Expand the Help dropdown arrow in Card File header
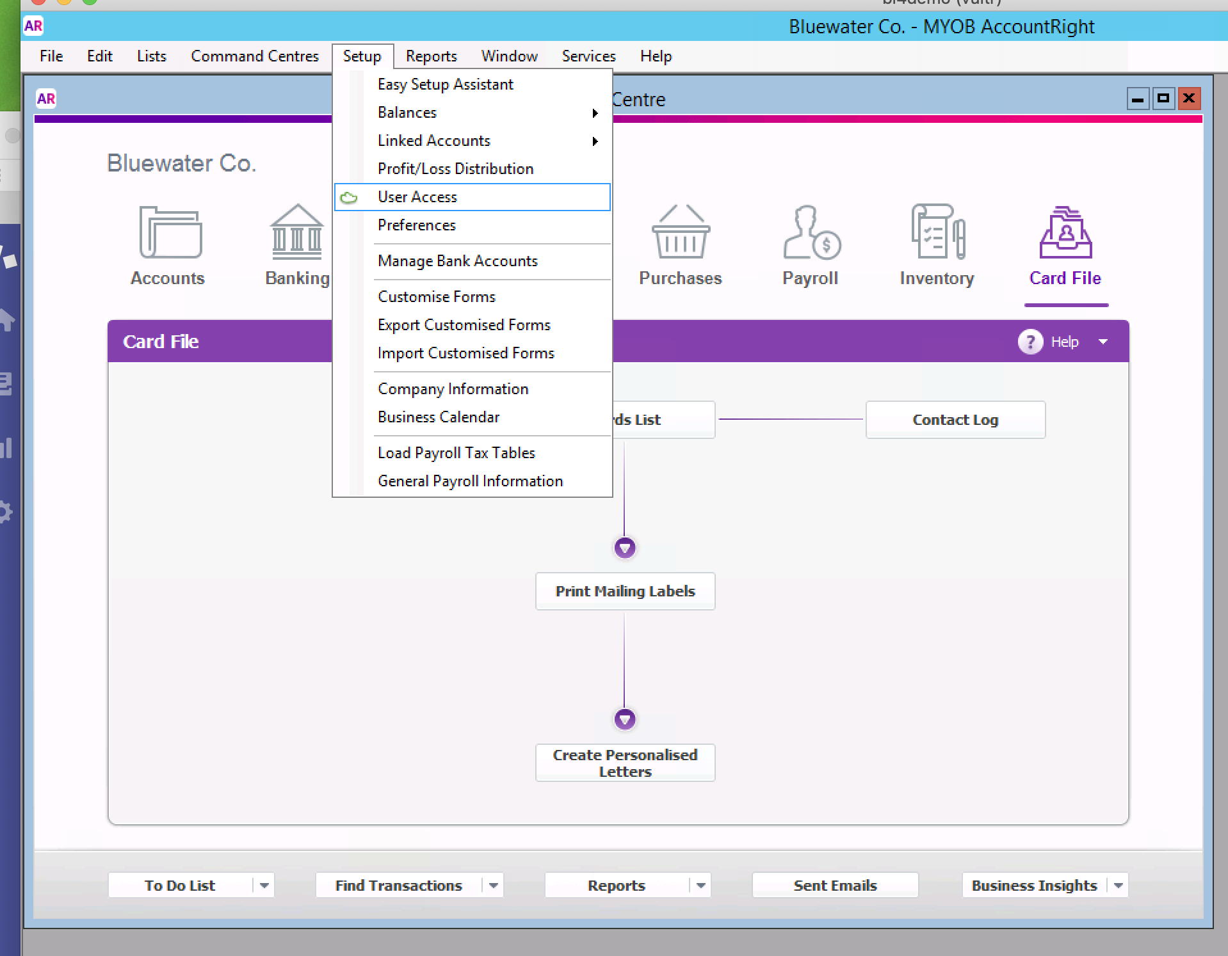The height and width of the screenshot is (956, 1228). click(1103, 342)
